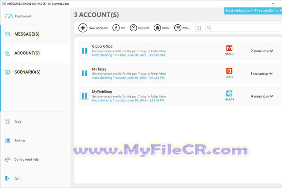Image resolution: width=282 pixels, height=188 pixels.
Task: Select the 'My faxes' account name
Action: pyautogui.click(x=99, y=69)
